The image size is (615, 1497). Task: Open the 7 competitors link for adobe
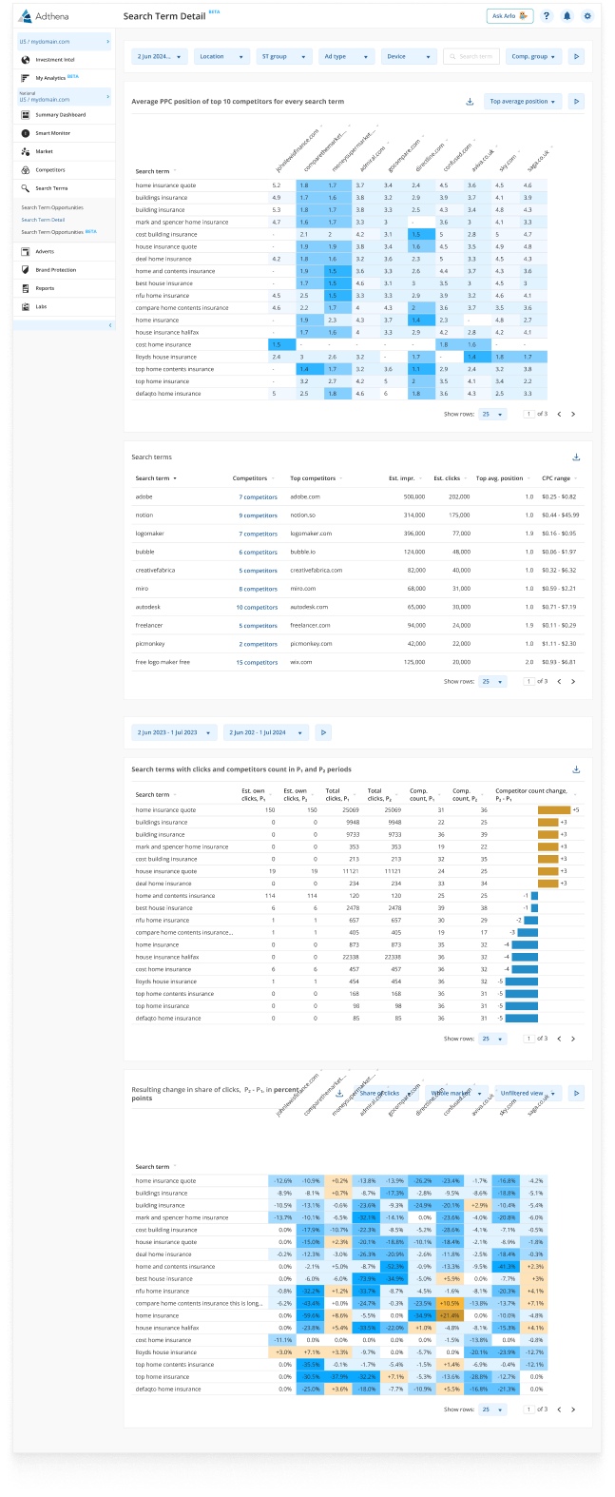(258, 497)
